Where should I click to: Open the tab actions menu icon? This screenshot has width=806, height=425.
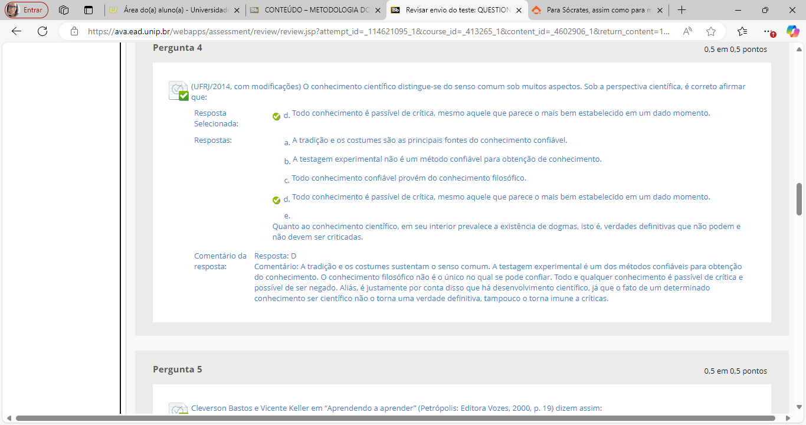pyautogui.click(x=89, y=10)
